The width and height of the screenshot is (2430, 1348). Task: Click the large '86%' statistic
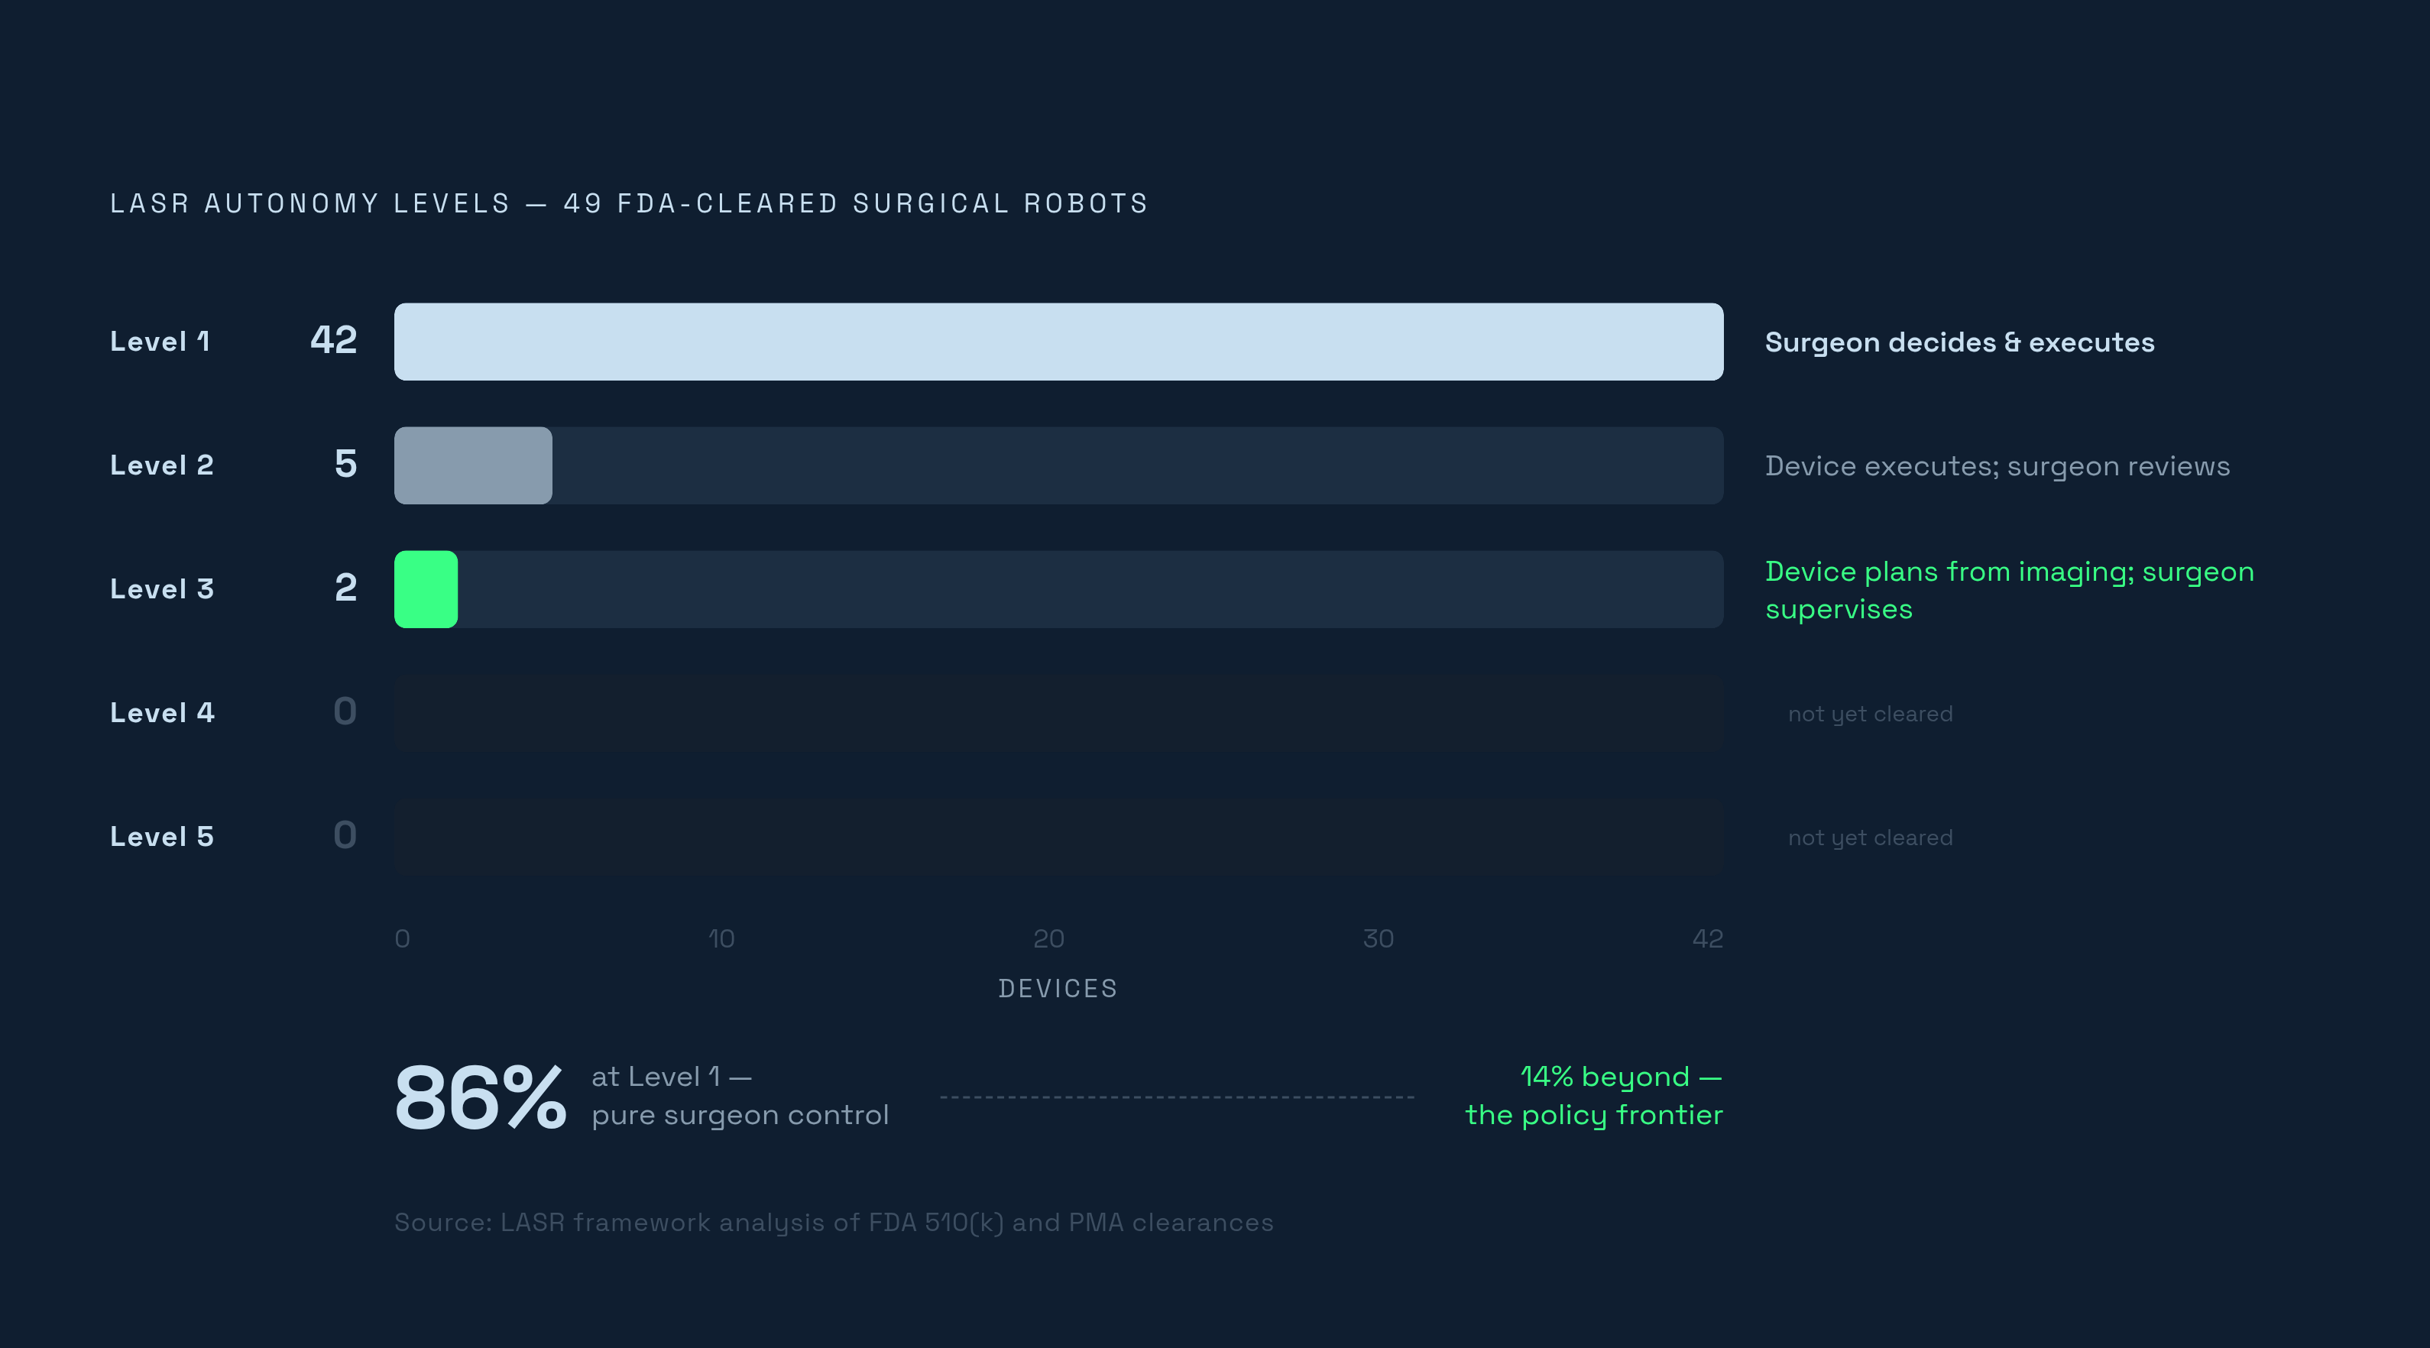(480, 1097)
